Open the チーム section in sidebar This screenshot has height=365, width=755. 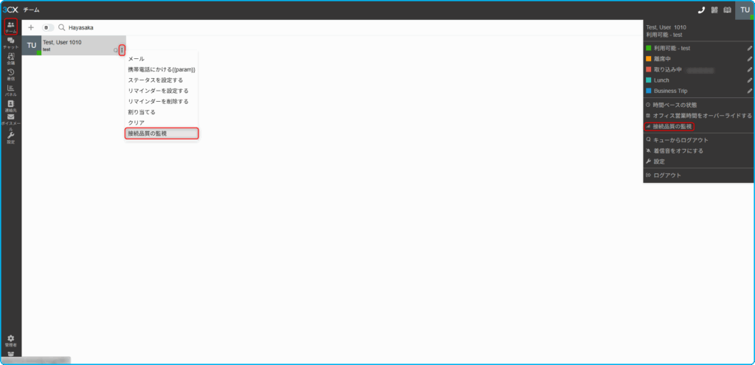(10, 27)
